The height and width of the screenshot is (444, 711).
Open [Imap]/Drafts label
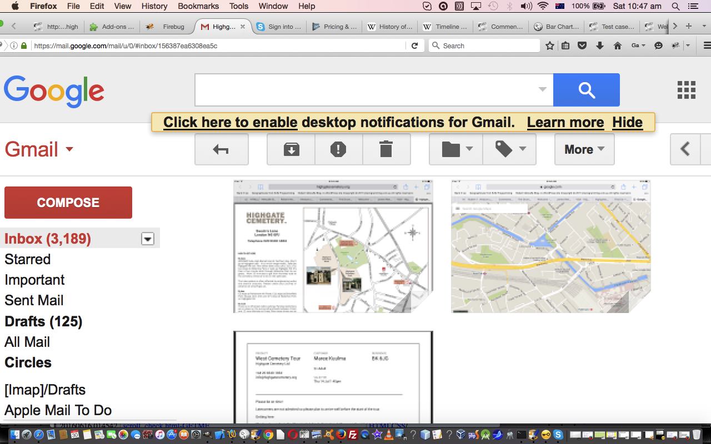45,390
